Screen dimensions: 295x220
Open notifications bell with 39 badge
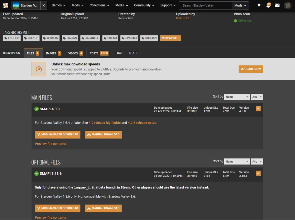[x=268, y=5]
